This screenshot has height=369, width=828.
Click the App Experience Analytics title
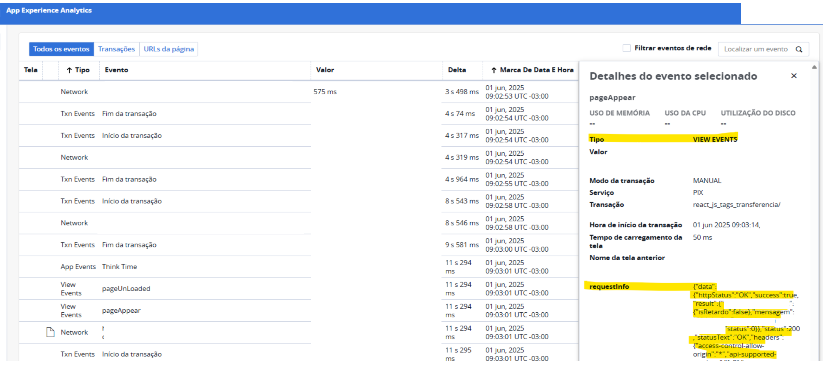49,10
